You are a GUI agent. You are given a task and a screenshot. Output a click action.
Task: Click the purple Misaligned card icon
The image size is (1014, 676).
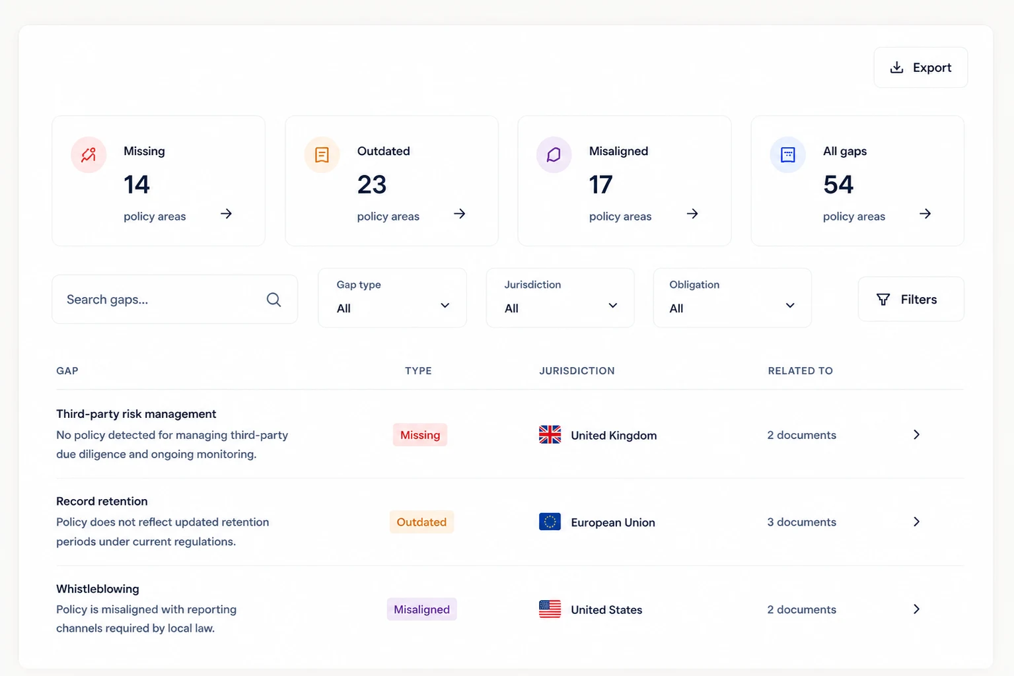tap(554, 154)
